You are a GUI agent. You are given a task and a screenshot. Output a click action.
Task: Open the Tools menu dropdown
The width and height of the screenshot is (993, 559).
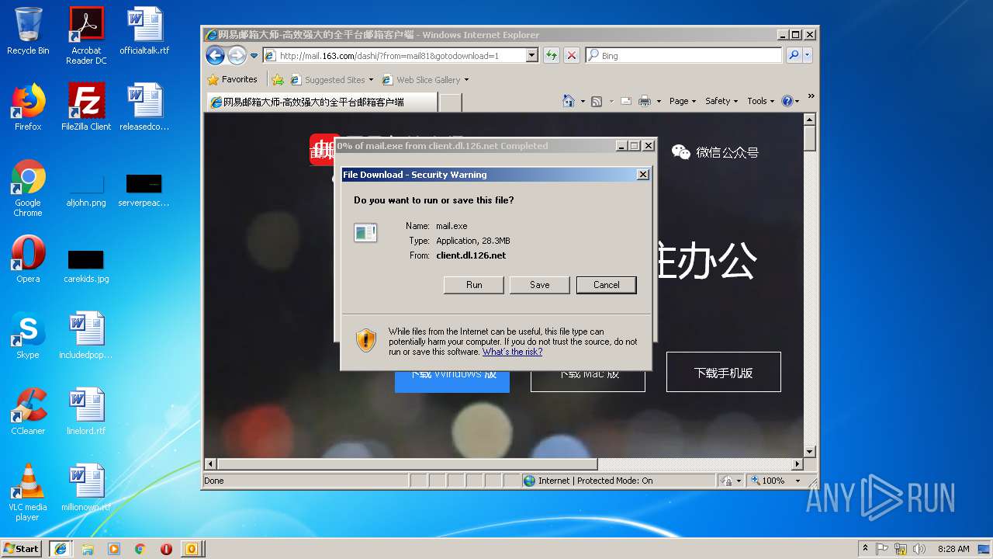tap(761, 101)
